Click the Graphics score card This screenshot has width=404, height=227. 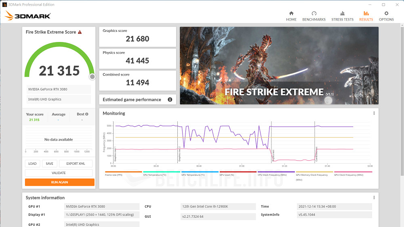[x=138, y=37]
